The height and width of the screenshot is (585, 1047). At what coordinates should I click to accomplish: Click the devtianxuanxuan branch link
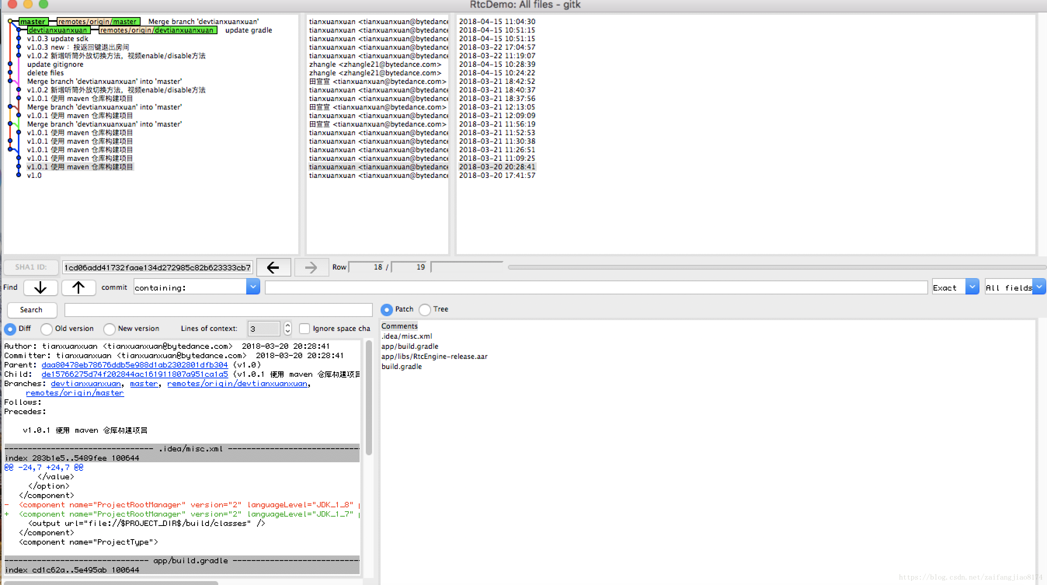click(x=86, y=383)
